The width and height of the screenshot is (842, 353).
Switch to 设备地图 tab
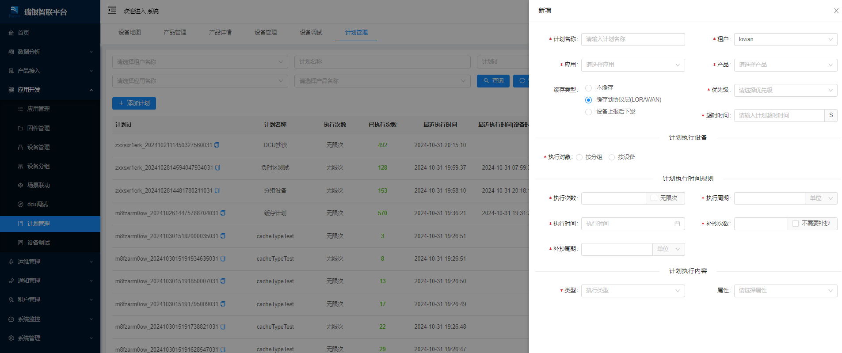point(130,32)
